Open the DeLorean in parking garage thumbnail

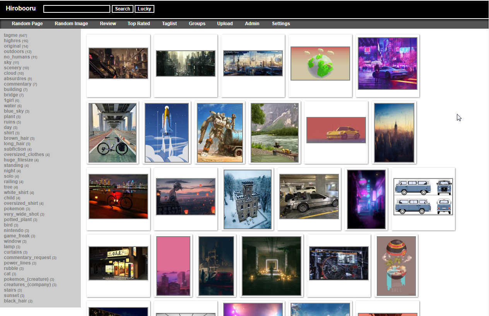point(309,196)
